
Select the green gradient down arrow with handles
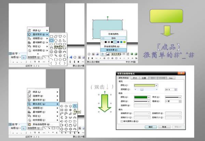pos(105,103)
